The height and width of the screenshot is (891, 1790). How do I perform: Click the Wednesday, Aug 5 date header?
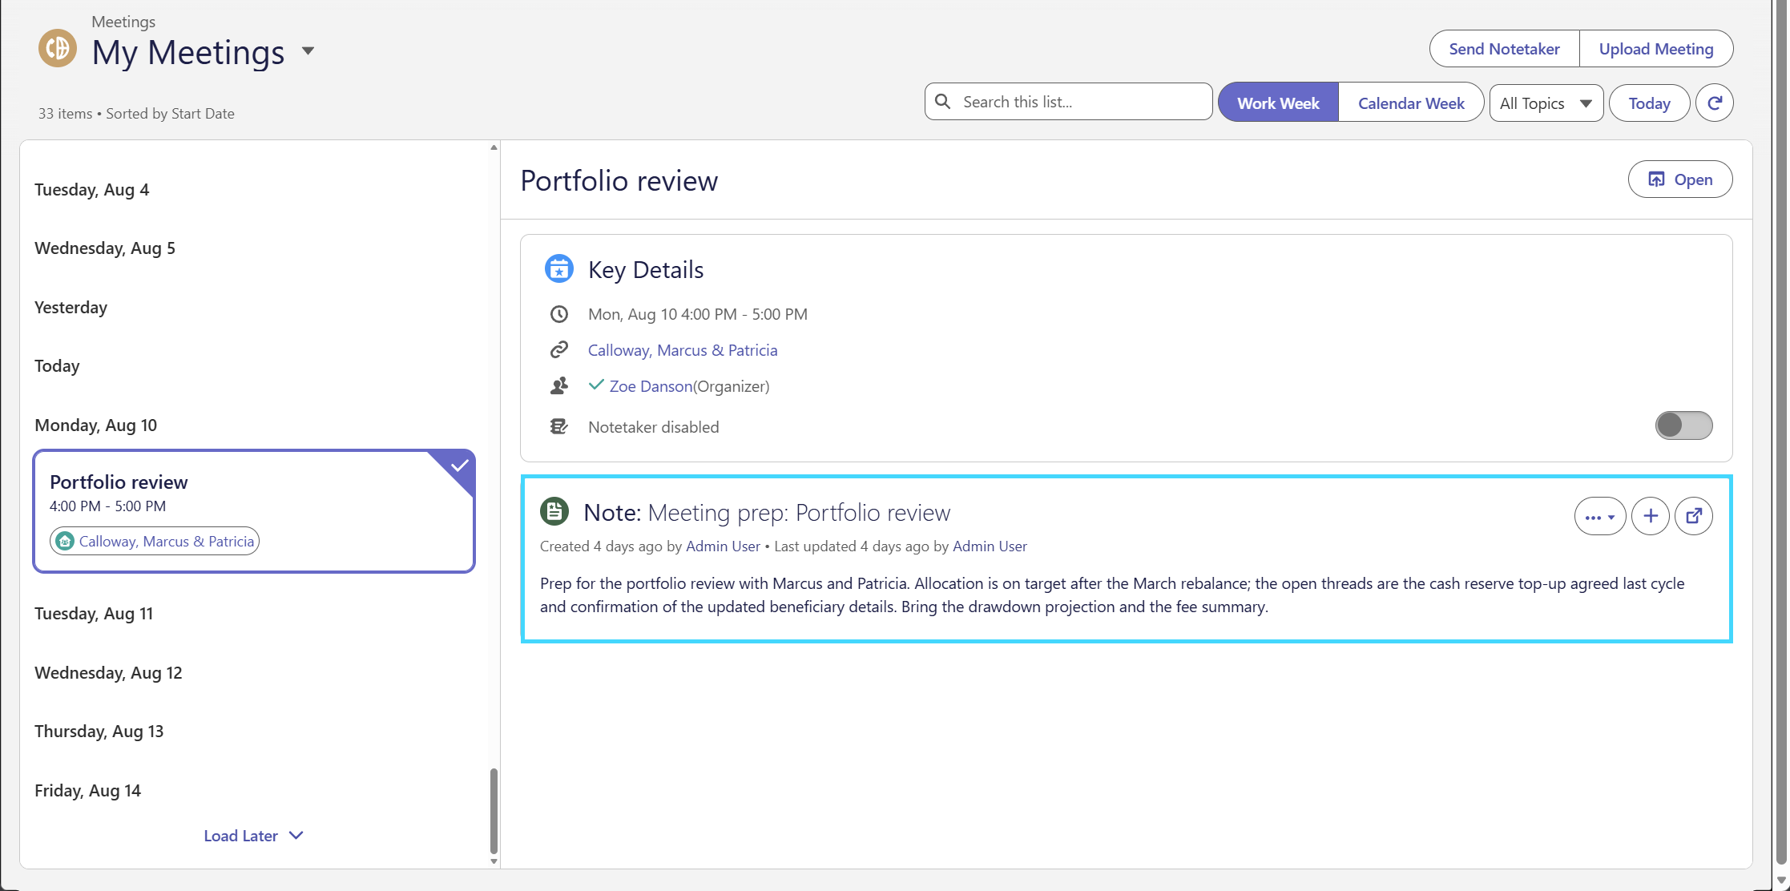[105, 248]
